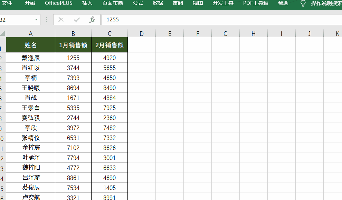Switch to the 审阅 ribbon tab
Screen dimensions: 342x200
click(x=178, y=3)
